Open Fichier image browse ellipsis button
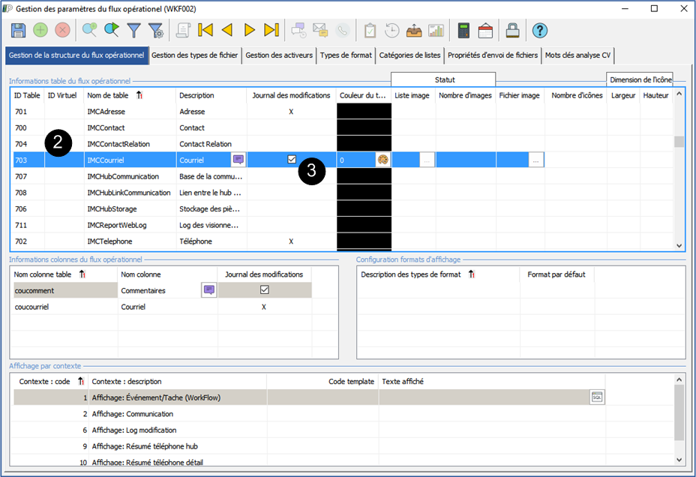This screenshot has height=477, width=696. (x=535, y=160)
